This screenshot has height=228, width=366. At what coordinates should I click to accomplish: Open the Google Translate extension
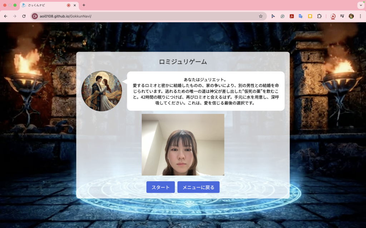coord(301,16)
